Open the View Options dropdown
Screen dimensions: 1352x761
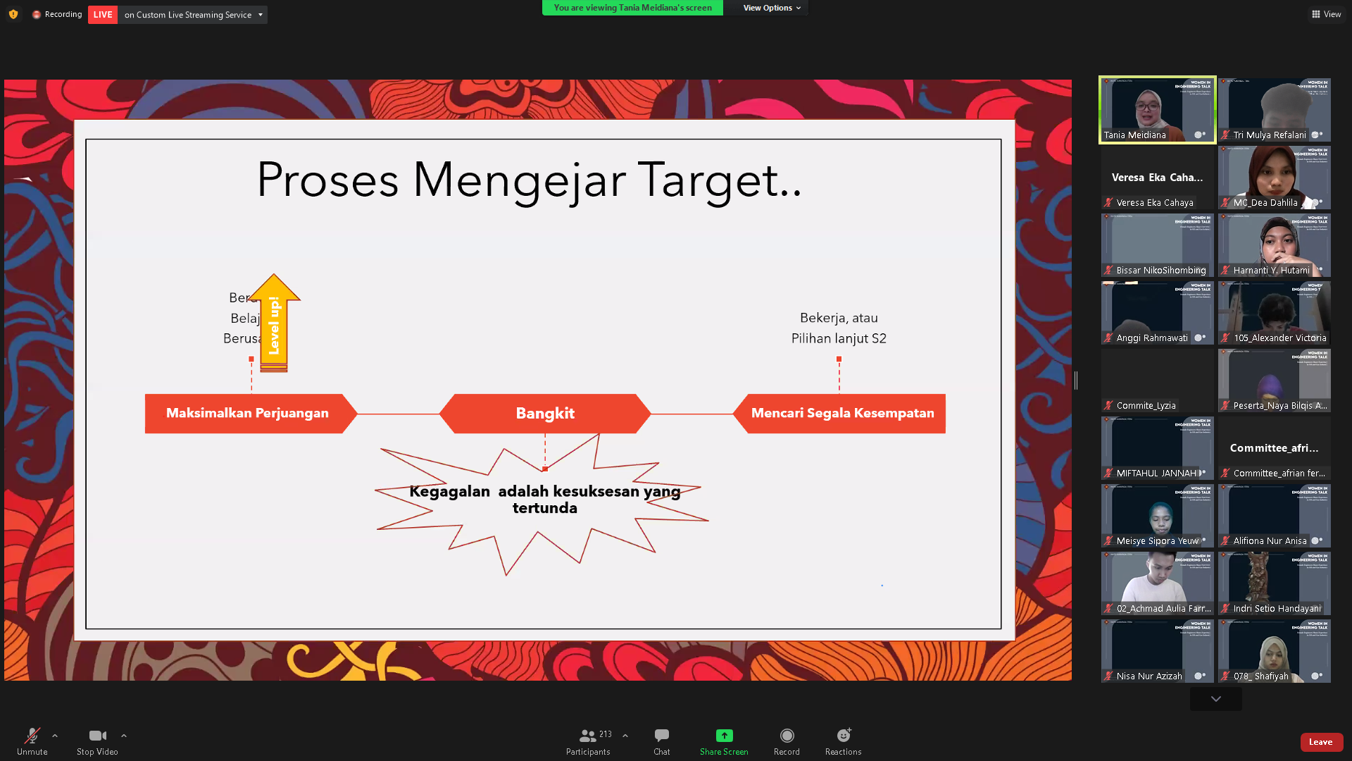coord(772,8)
